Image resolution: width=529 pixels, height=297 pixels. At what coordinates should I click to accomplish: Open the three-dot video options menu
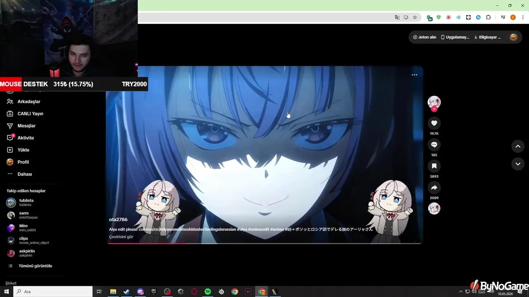(414, 75)
